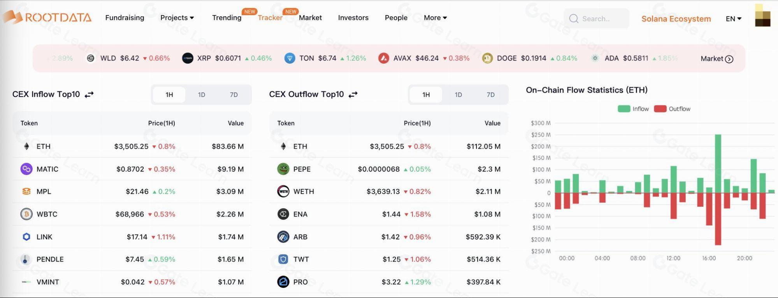This screenshot has width=778, height=298.
Task: Click the WLD ticker coin icon
Action: 90,58
